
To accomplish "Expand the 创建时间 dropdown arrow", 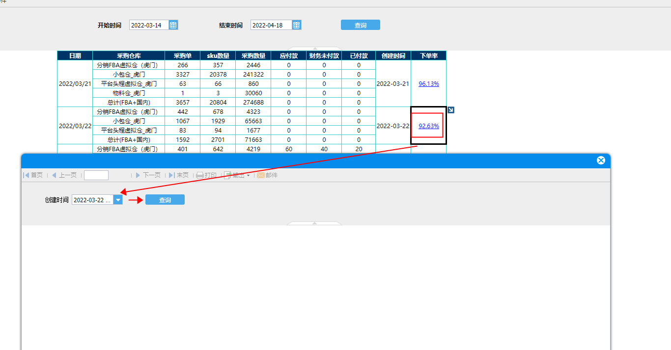I will (x=118, y=200).
